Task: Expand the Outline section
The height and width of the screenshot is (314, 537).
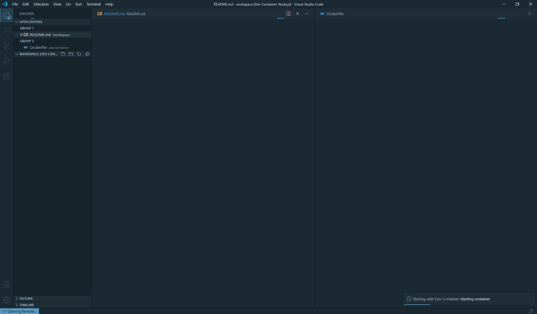Action: click(x=53, y=299)
